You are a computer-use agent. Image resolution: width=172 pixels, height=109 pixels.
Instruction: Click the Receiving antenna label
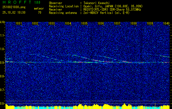(63, 13)
